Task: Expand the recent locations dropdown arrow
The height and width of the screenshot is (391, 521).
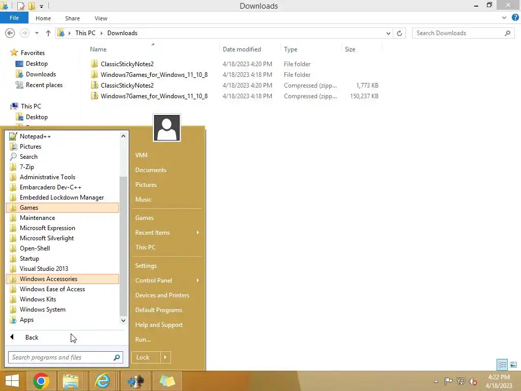Action: point(37,33)
